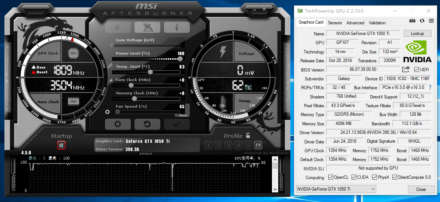Open the Afterburner information i button

(x=177, y=27)
